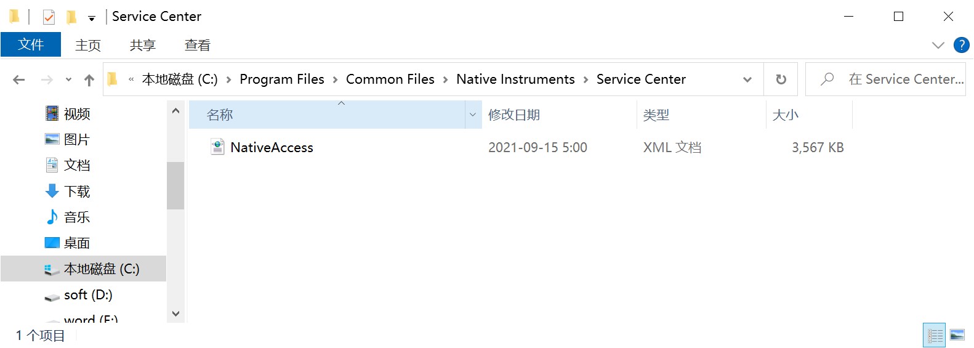Switch to the large icons view
Screen dimensions: 974x348
957,336
